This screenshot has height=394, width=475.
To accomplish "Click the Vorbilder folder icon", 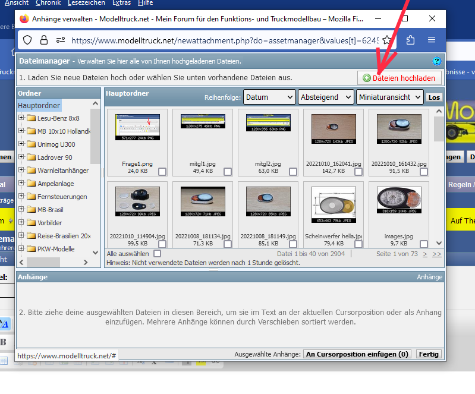I will click(31, 222).
